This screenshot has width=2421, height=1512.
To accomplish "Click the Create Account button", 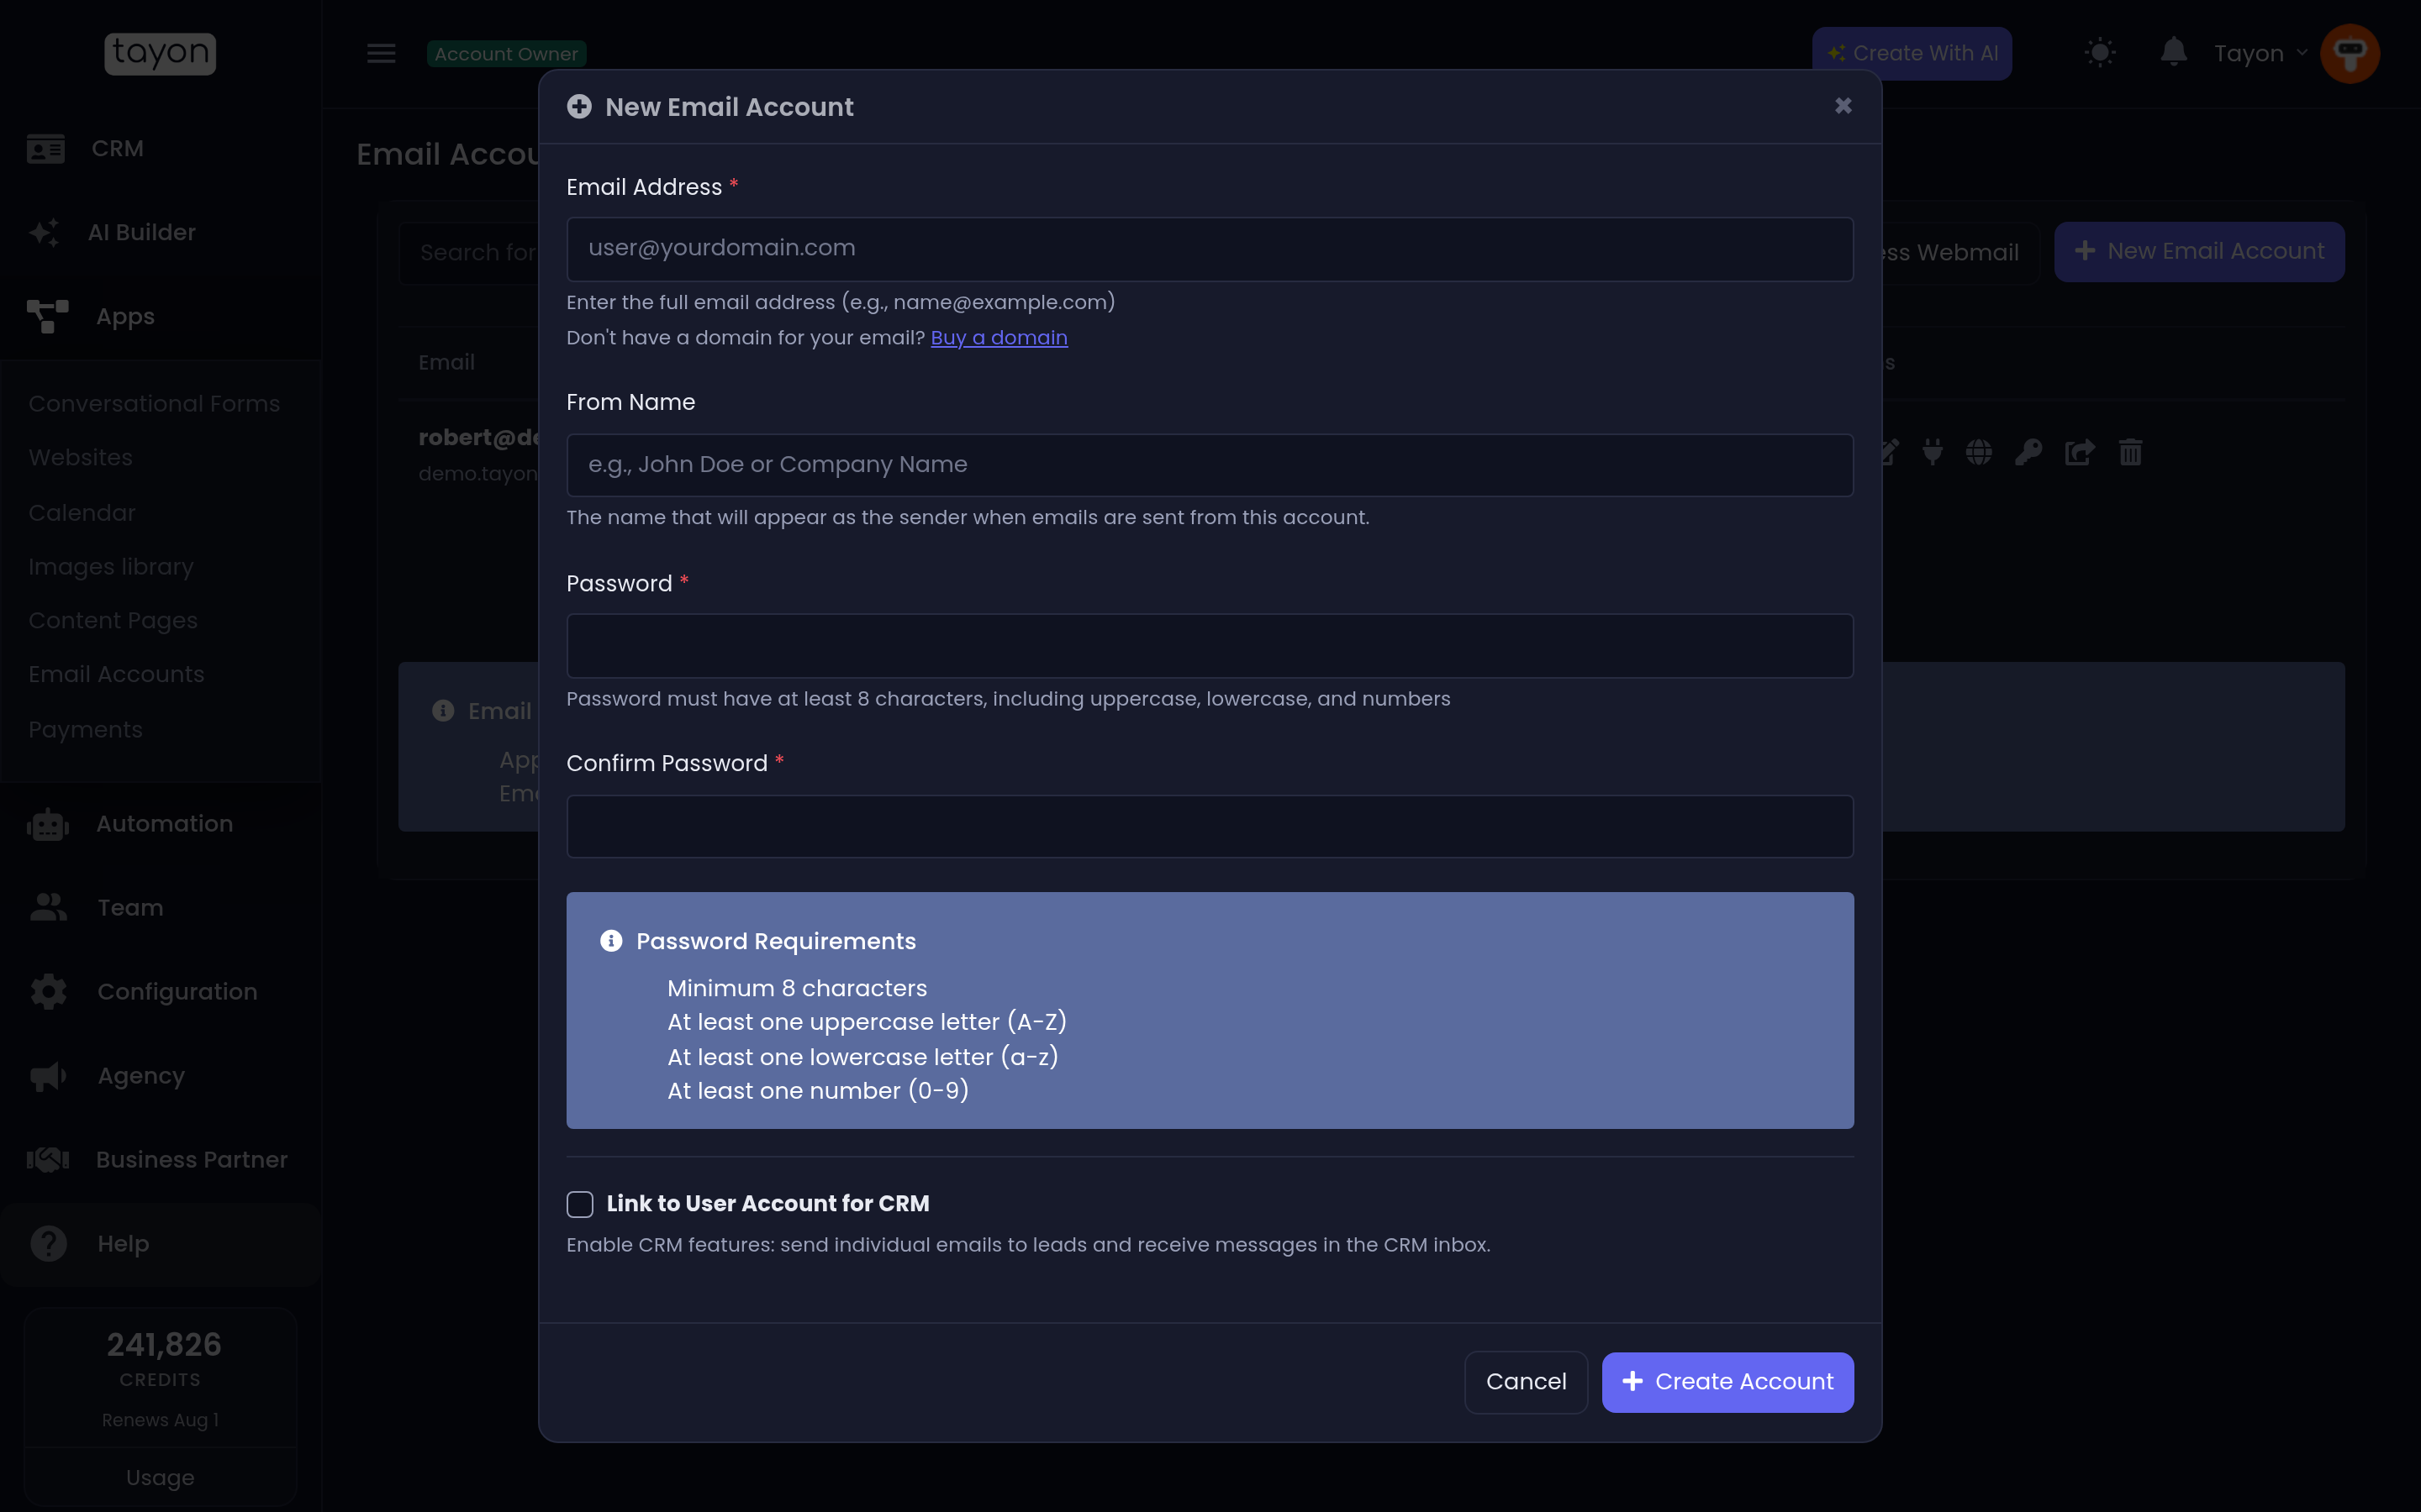I will pyautogui.click(x=1727, y=1382).
